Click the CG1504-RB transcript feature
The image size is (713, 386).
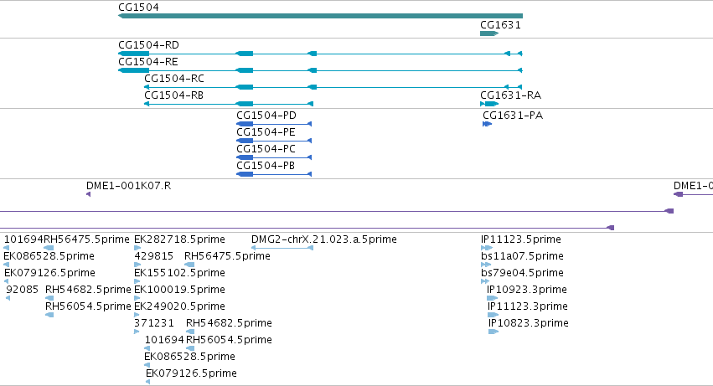(x=229, y=104)
